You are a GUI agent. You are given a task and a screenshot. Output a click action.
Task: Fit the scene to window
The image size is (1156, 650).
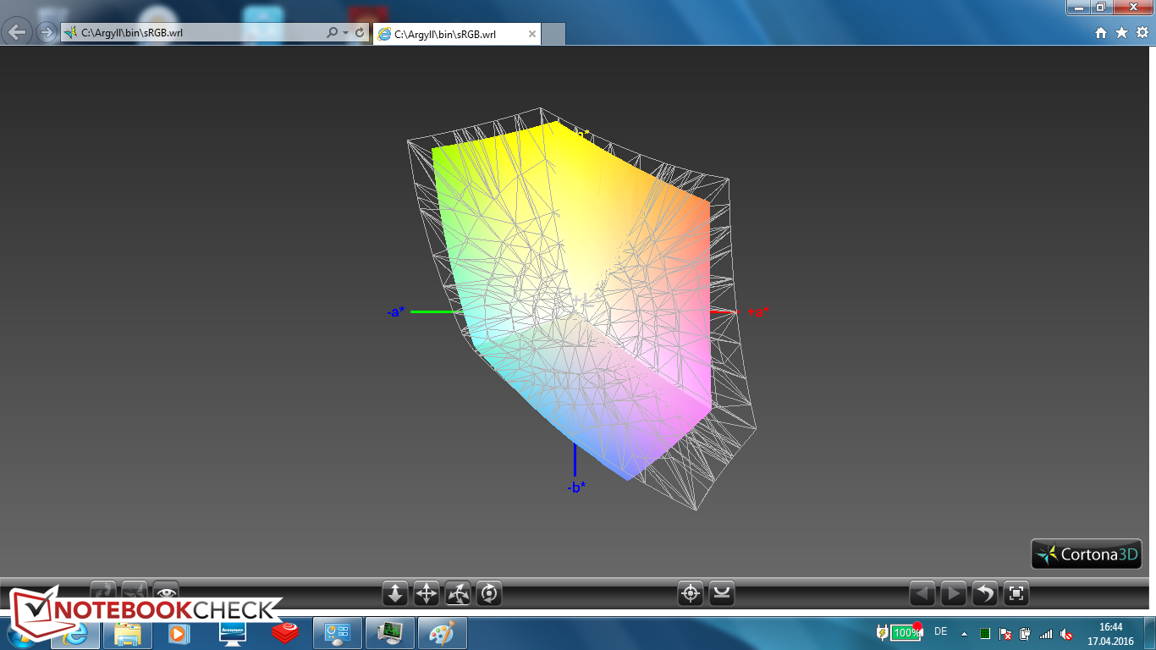coord(1016,594)
